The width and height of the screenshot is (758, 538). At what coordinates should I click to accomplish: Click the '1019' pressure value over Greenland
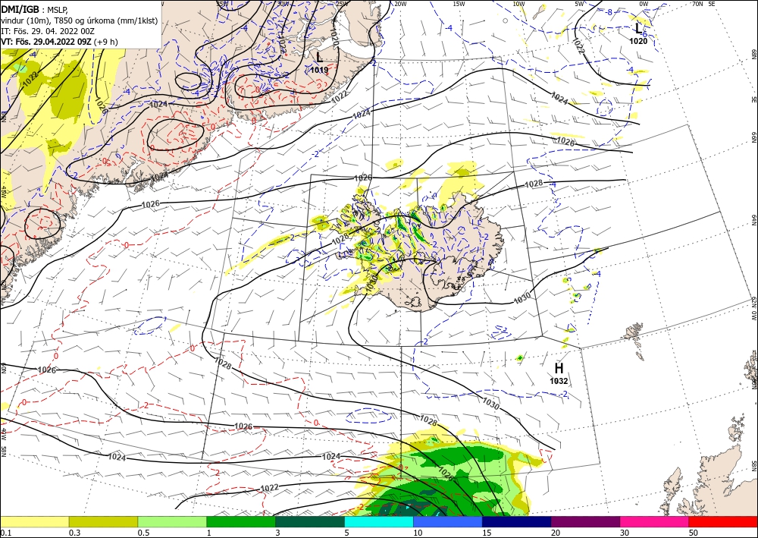point(319,70)
